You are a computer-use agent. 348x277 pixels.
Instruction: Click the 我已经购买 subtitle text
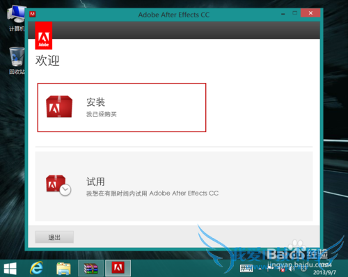[x=102, y=114]
